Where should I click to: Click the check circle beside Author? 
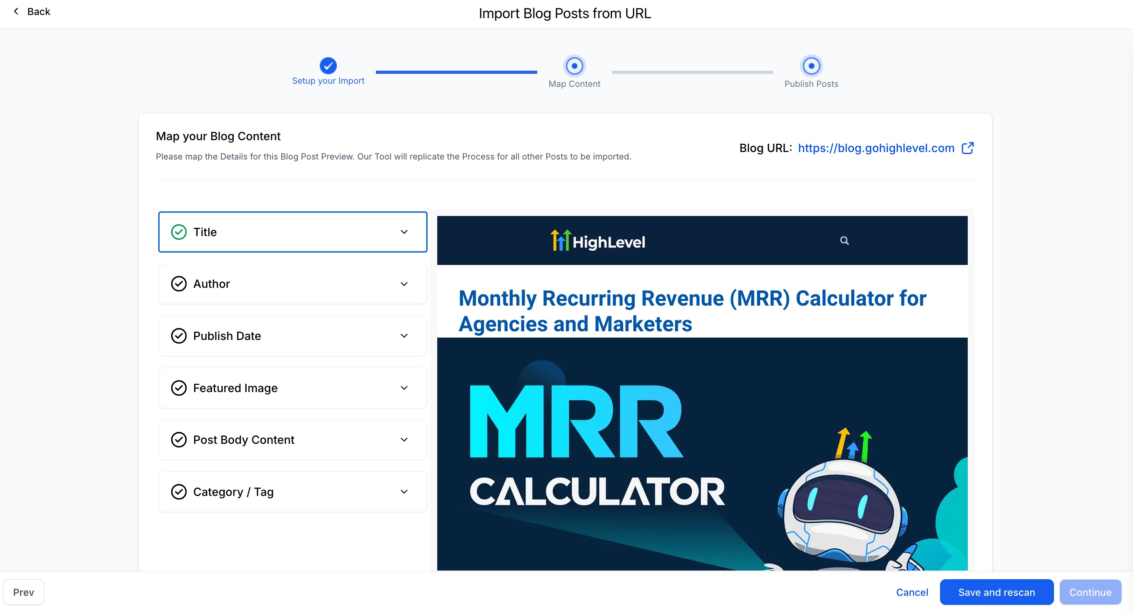(179, 284)
